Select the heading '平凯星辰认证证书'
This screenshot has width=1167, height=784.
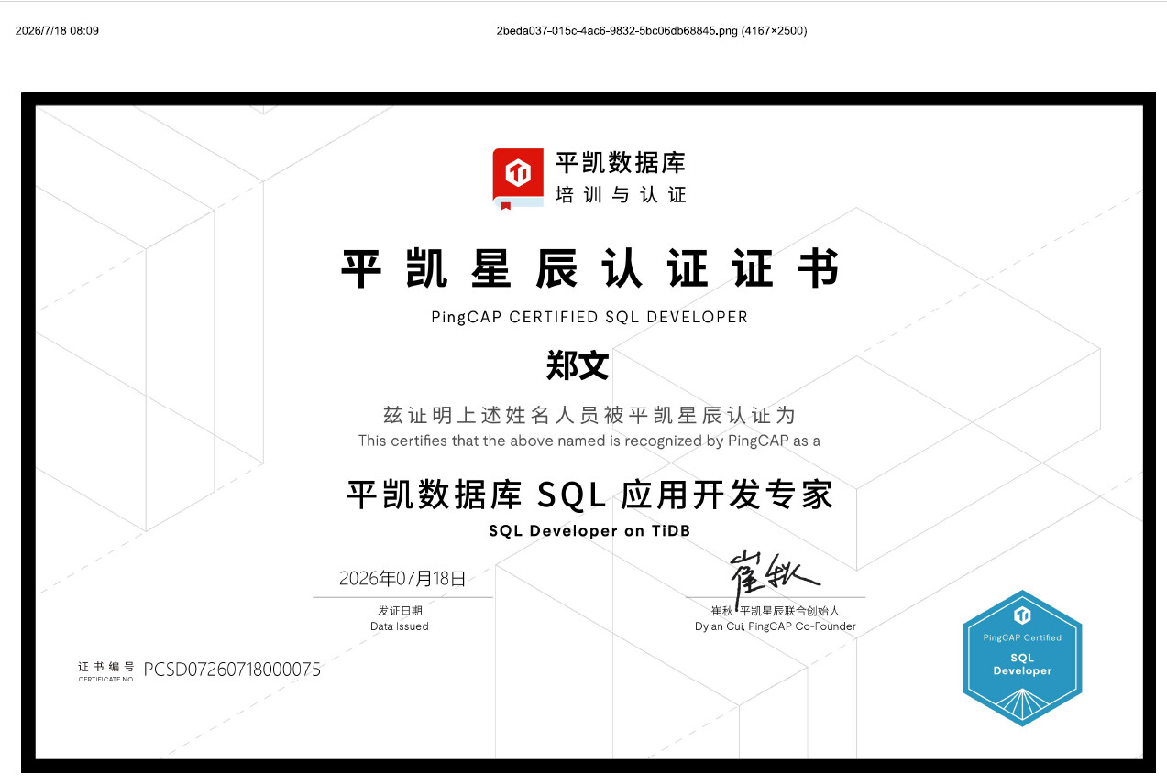pyautogui.click(x=589, y=269)
